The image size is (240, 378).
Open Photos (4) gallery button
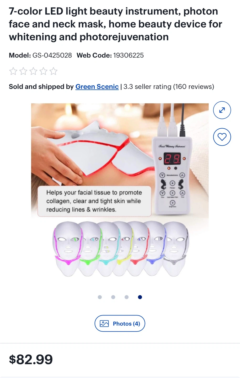(120, 323)
